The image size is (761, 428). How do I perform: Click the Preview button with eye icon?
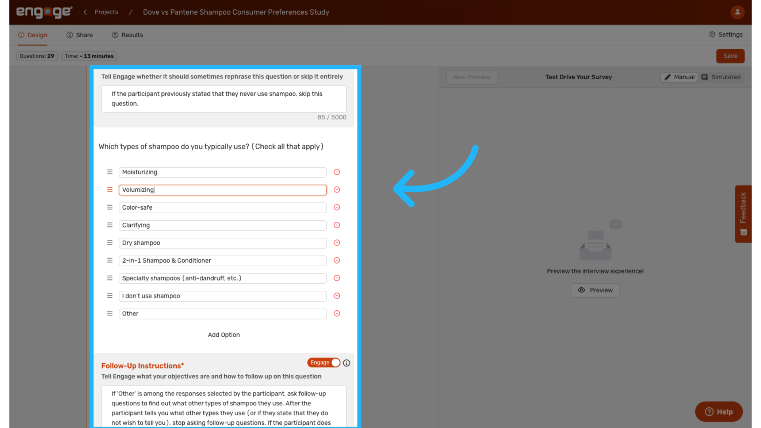point(595,290)
